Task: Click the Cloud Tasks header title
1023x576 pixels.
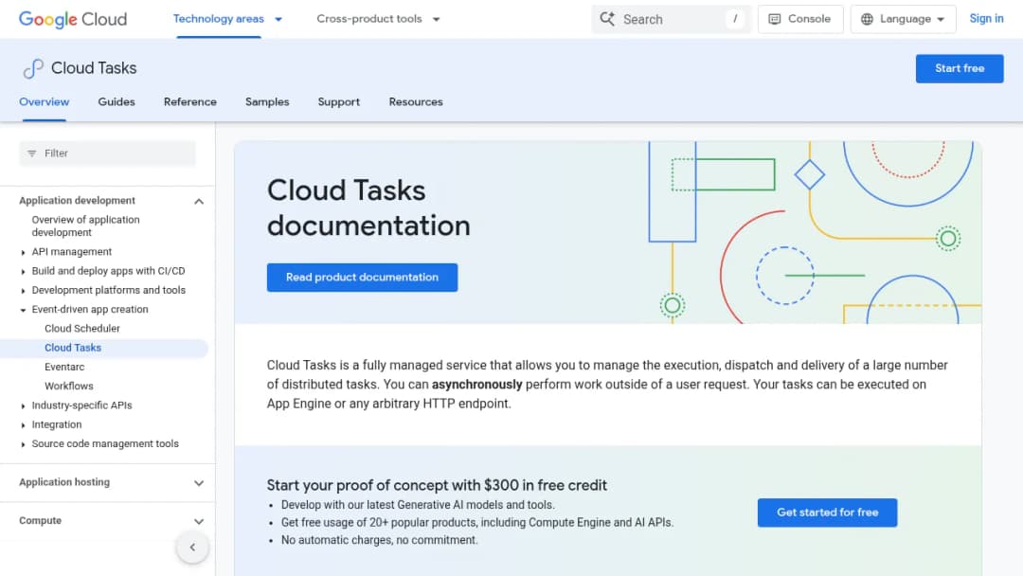Action: click(94, 68)
